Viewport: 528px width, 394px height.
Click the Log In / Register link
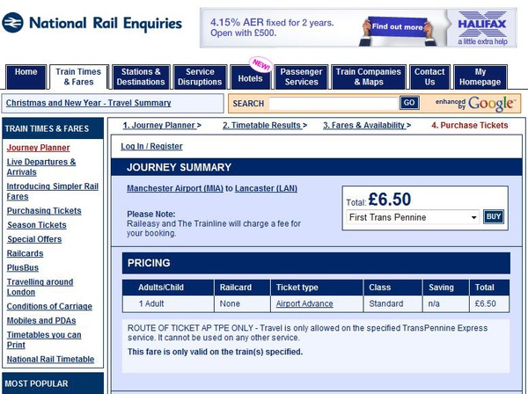(x=151, y=146)
